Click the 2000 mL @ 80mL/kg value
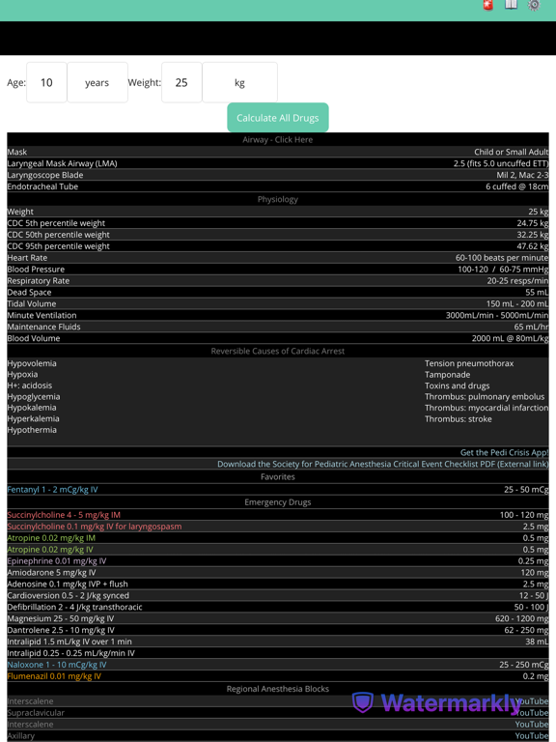Screen dimensions: 556x742 click(510, 338)
